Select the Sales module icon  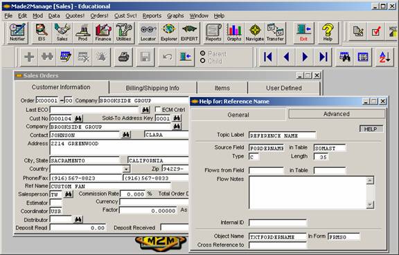[62, 32]
